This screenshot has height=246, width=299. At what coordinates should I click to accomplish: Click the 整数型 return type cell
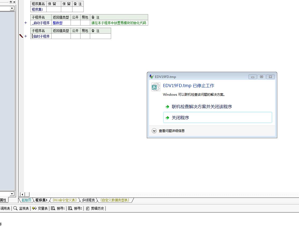[x=57, y=23]
